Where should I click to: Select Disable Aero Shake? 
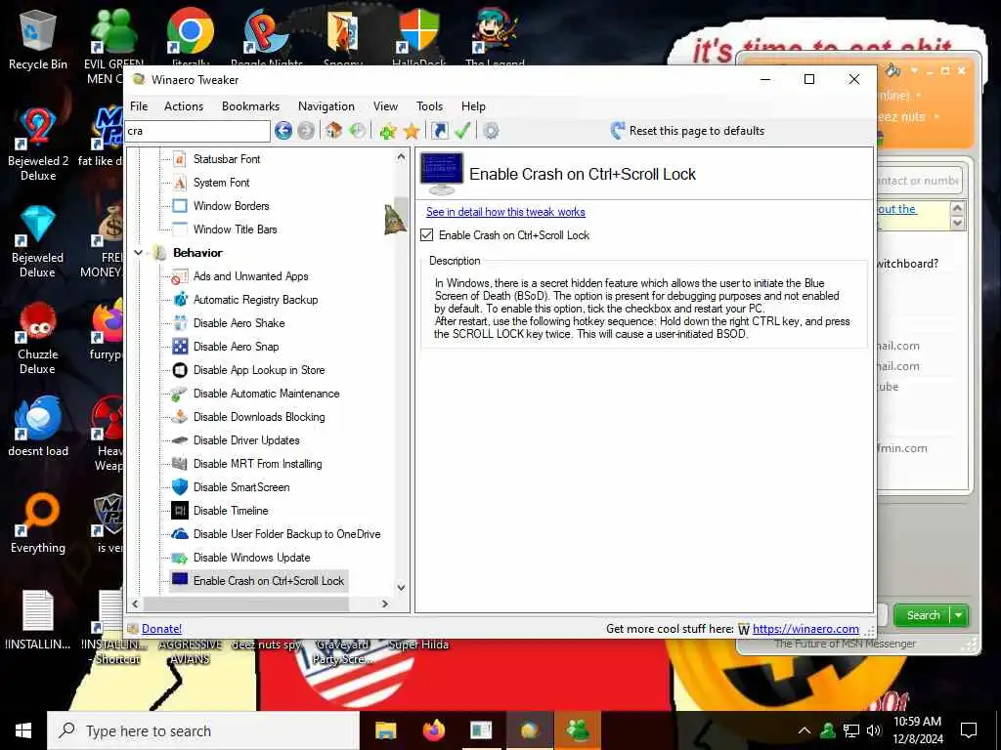point(239,323)
